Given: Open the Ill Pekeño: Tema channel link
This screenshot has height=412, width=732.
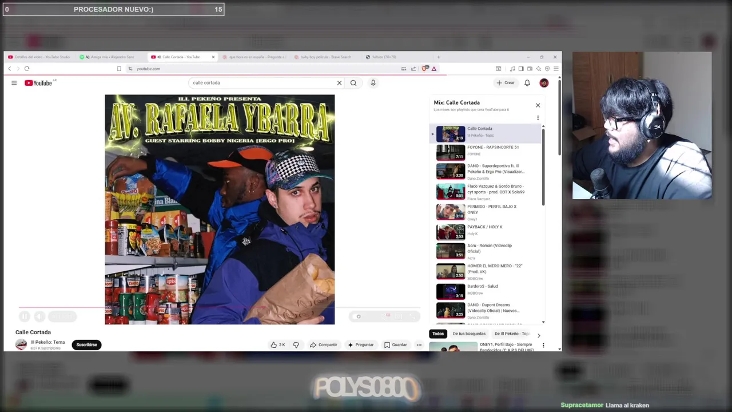Looking at the screenshot, I should point(47,342).
